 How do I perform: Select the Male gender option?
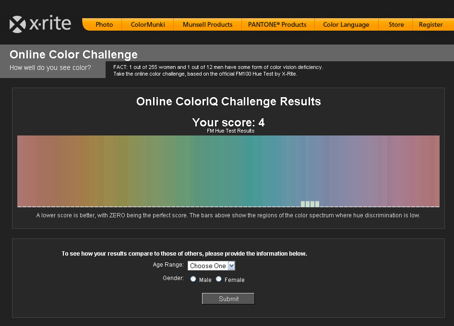tap(193, 279)
